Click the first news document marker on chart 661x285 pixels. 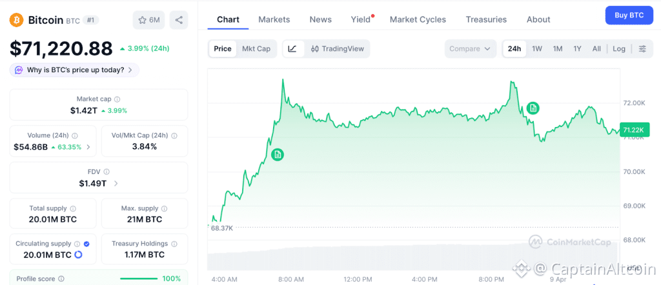click(x=278, y=154)
